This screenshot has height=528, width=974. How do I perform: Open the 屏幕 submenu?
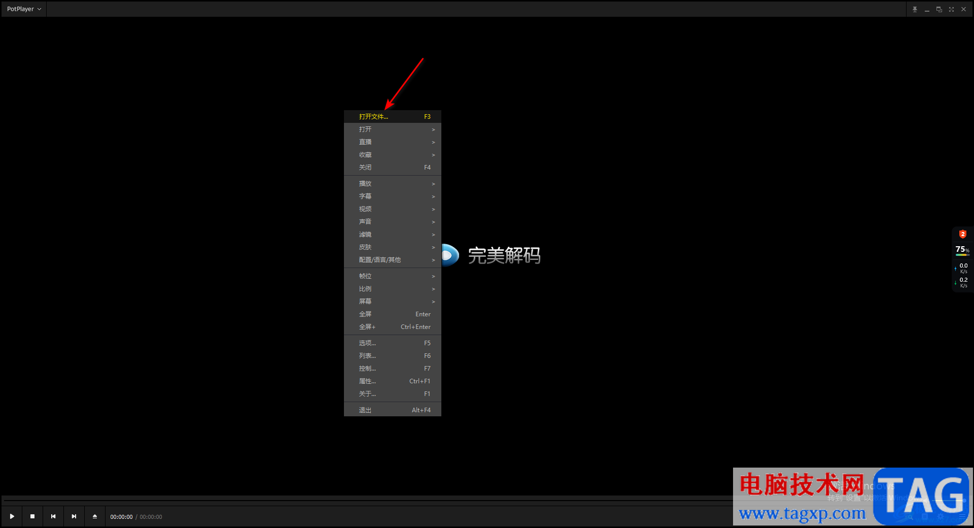point(393,302)
